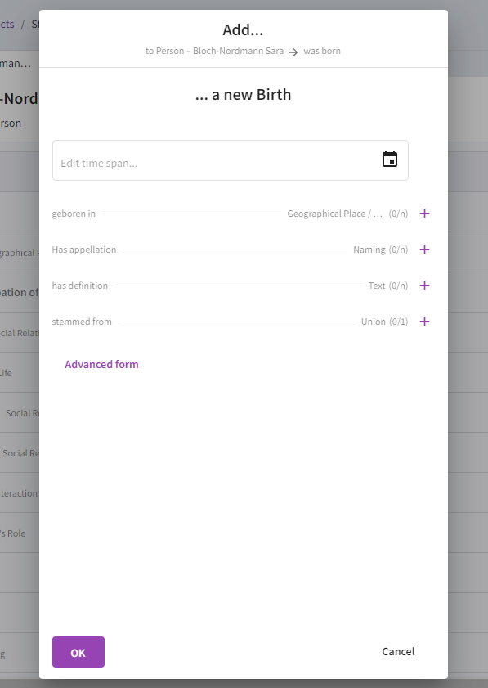
Task: Select the 'geboren in' property label
Action: 74,214
